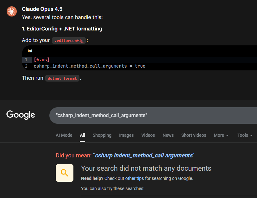The height and width of the screenshot is (198, 257).
Task: Click the csharp_indent_method_call_arguments code line
Action: [x=89, y=66]
